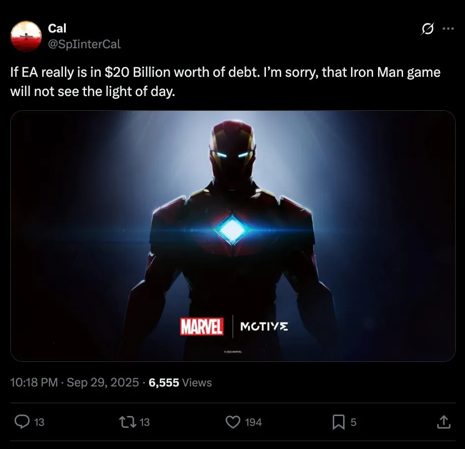The height and width of the screenshot is (449, 465).
Task: Click the reply speech bubble icon
Action: tap(22, 422)
